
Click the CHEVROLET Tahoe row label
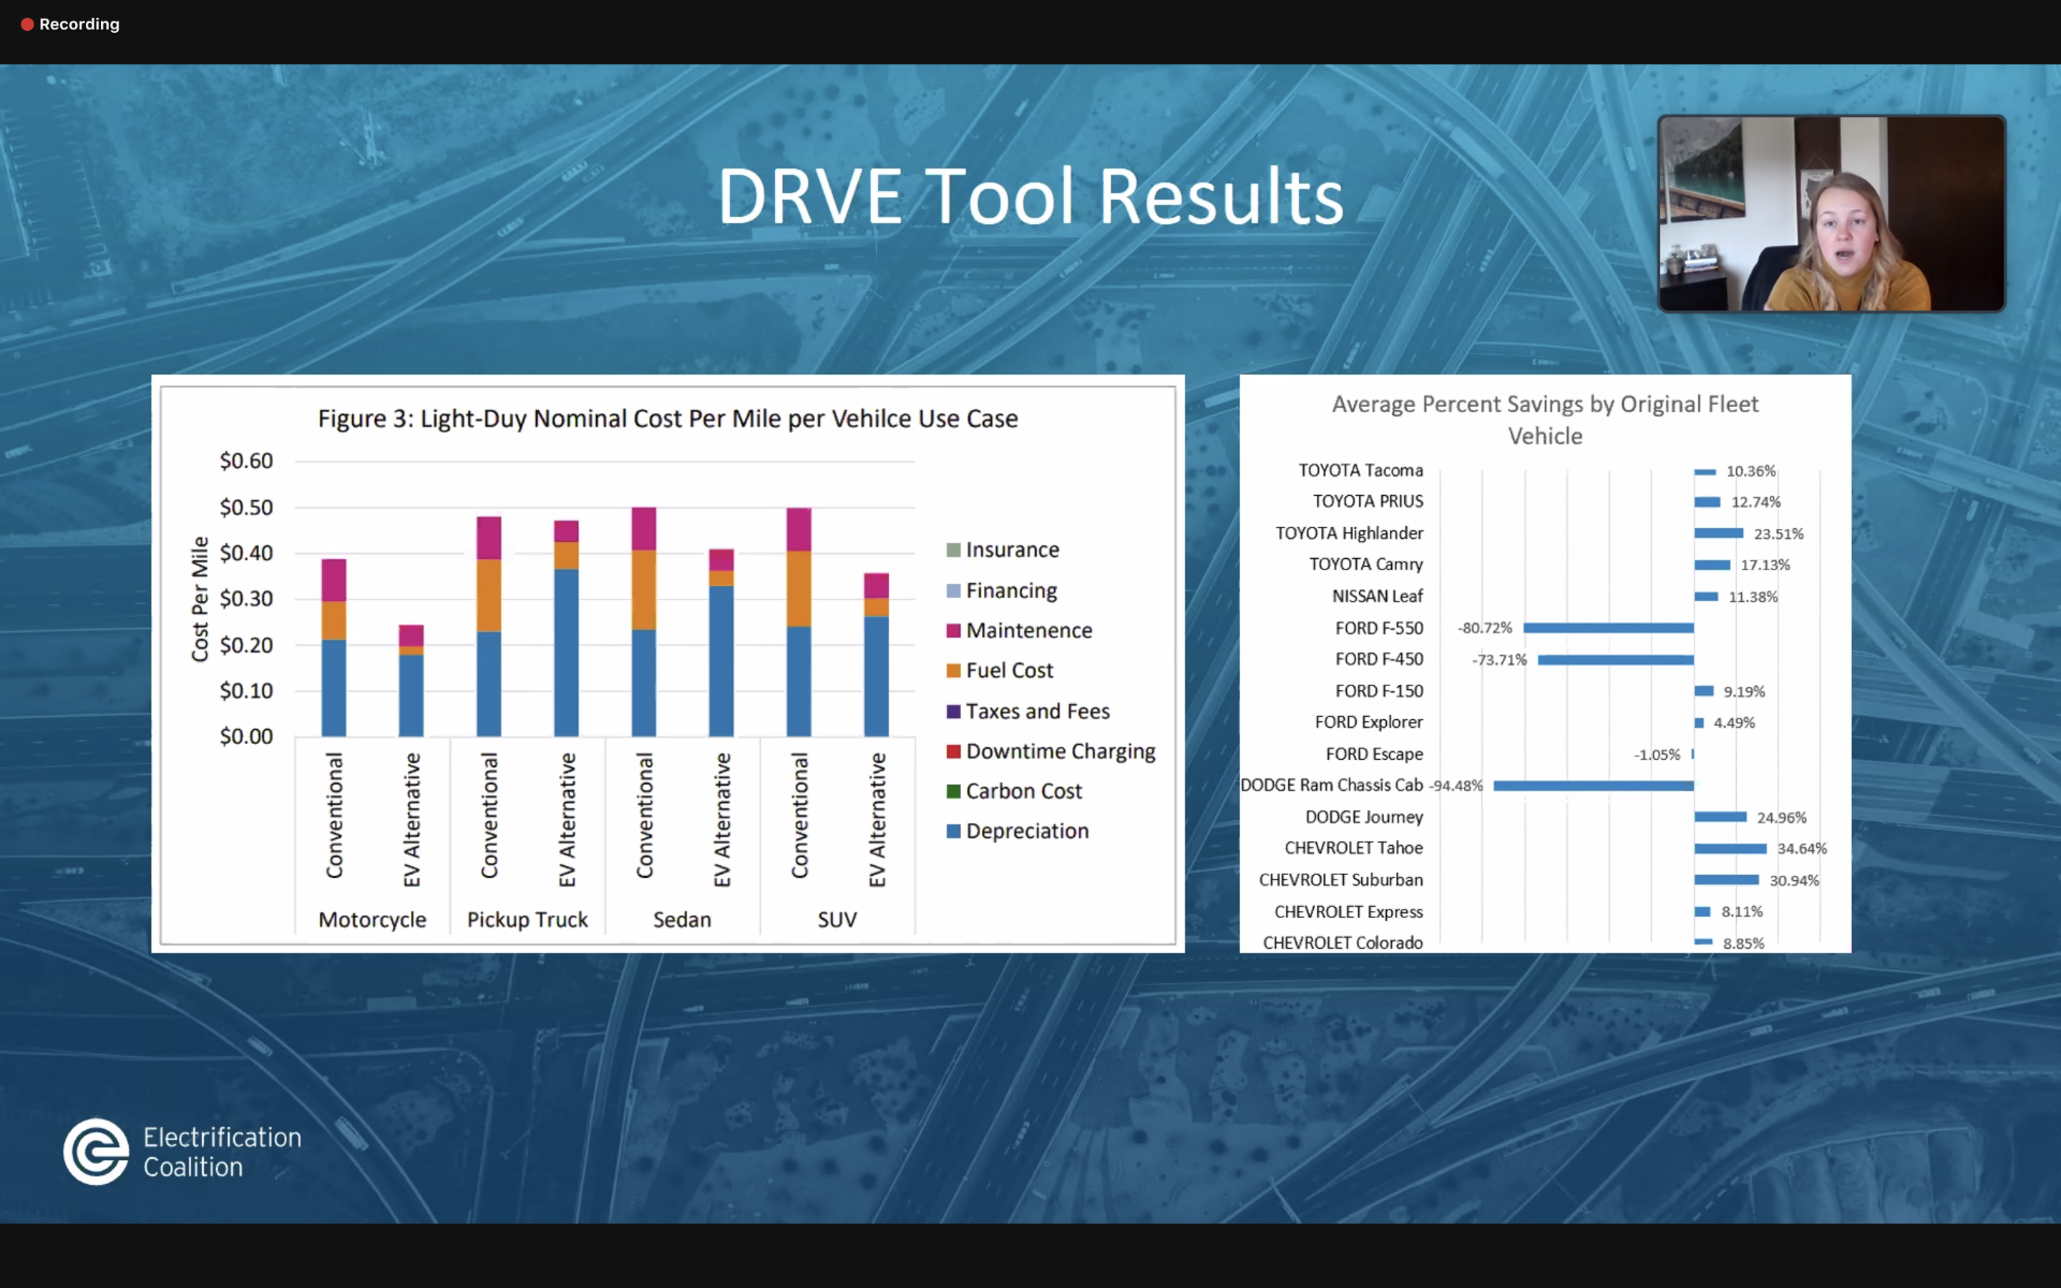[x=1353, y=848]
